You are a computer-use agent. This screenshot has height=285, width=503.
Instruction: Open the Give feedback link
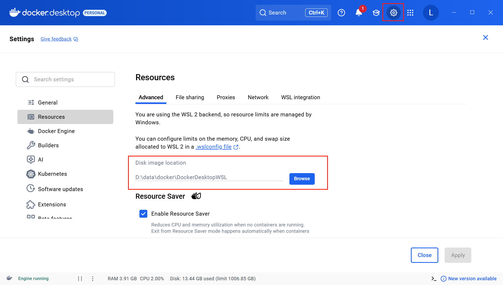pyautogui.click(x=56, y=39)
